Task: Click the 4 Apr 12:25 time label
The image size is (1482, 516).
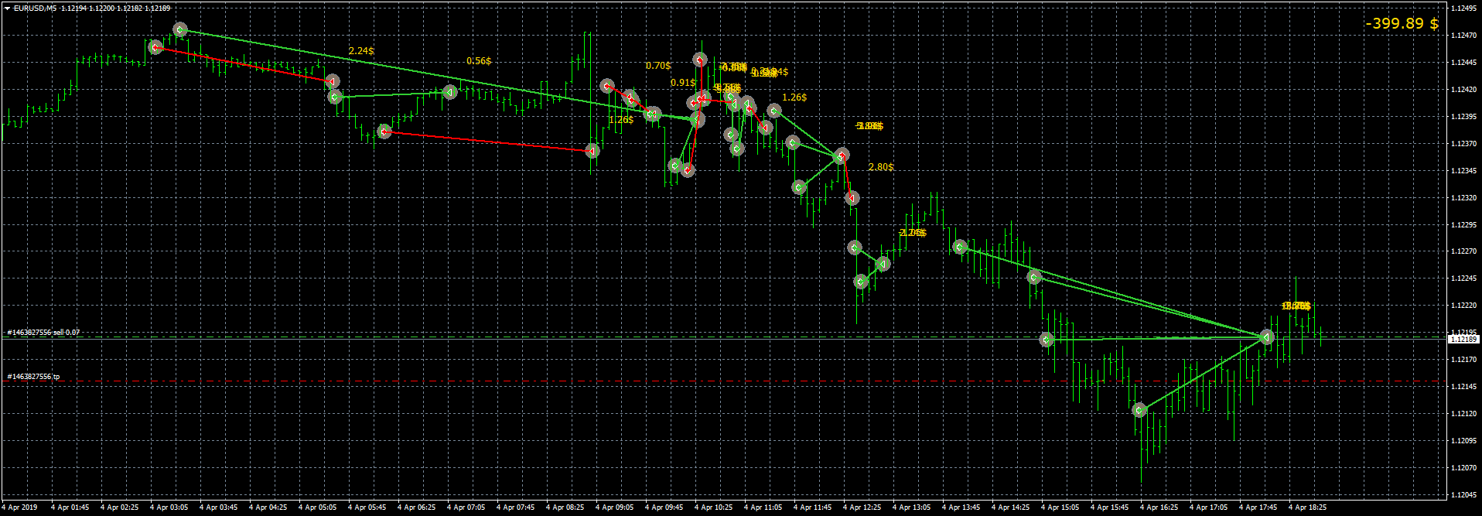Action: coord(862,507)
